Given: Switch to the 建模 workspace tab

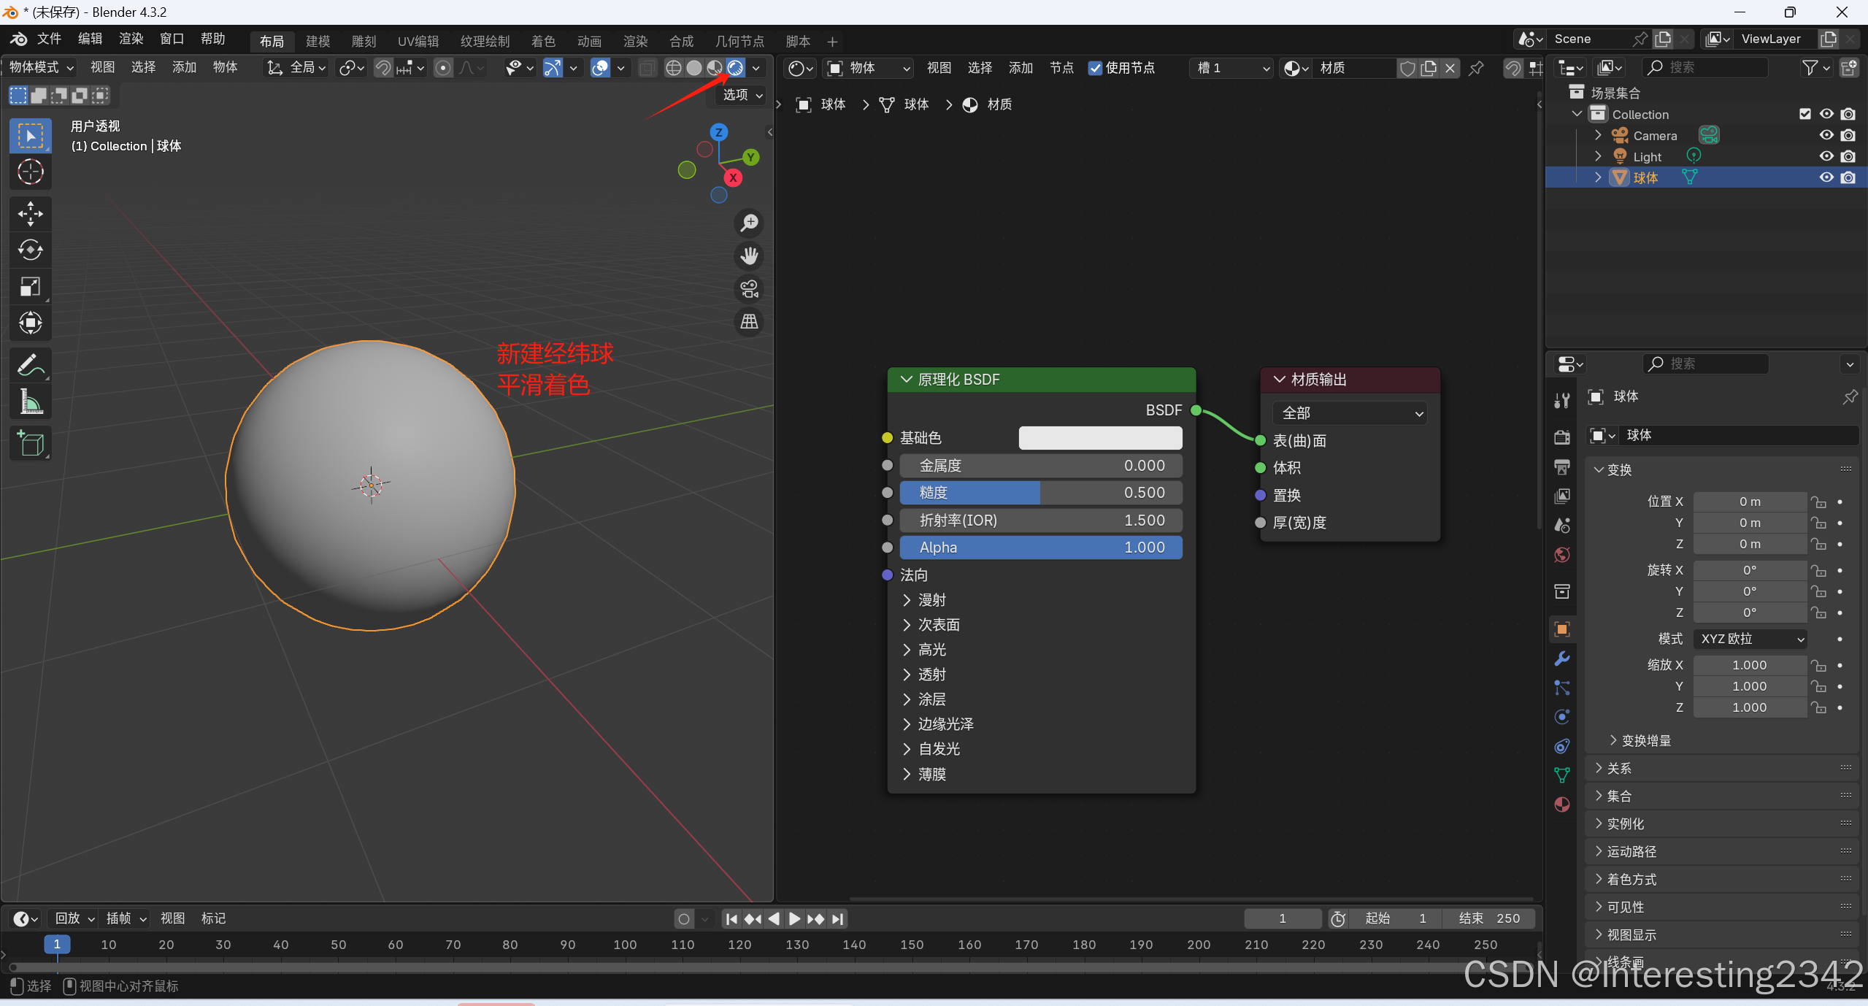Looking at the screenshot, I should tap(318, 42).
